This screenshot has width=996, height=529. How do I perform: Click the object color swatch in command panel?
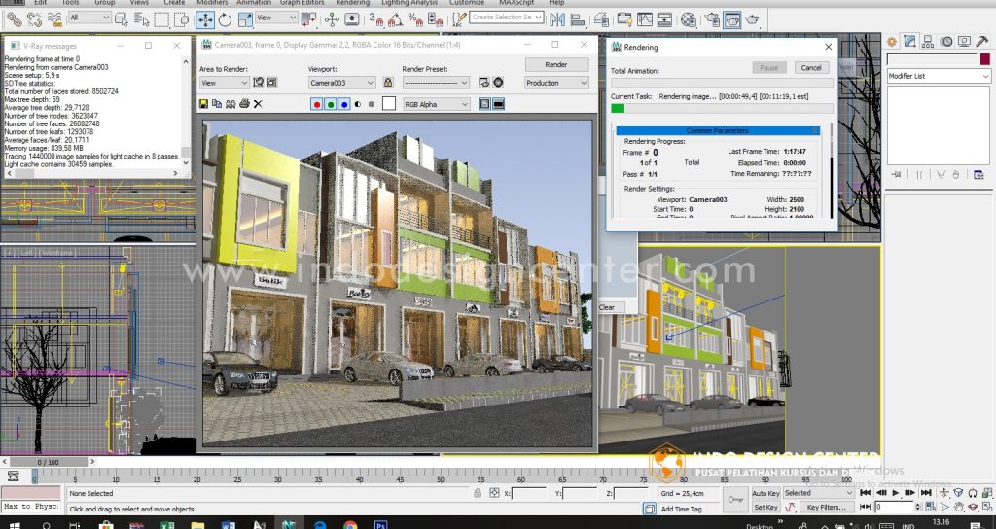[985, 59]
